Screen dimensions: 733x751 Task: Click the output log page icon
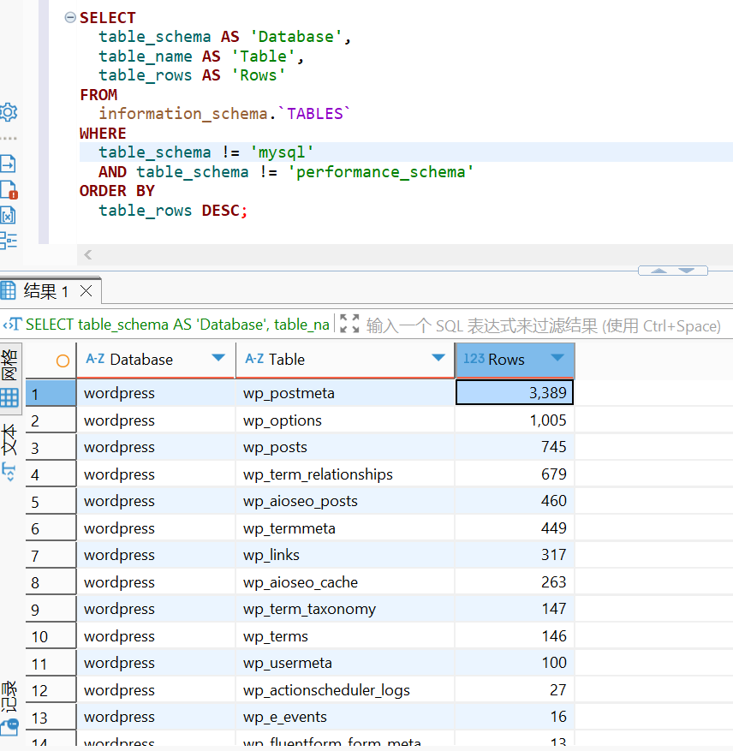pos(9,164)
